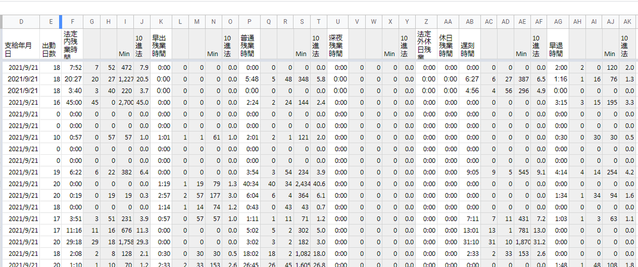Select the cell containing 382
The height and width of the screenshot is (267, 638).
(x=125, y=172)
